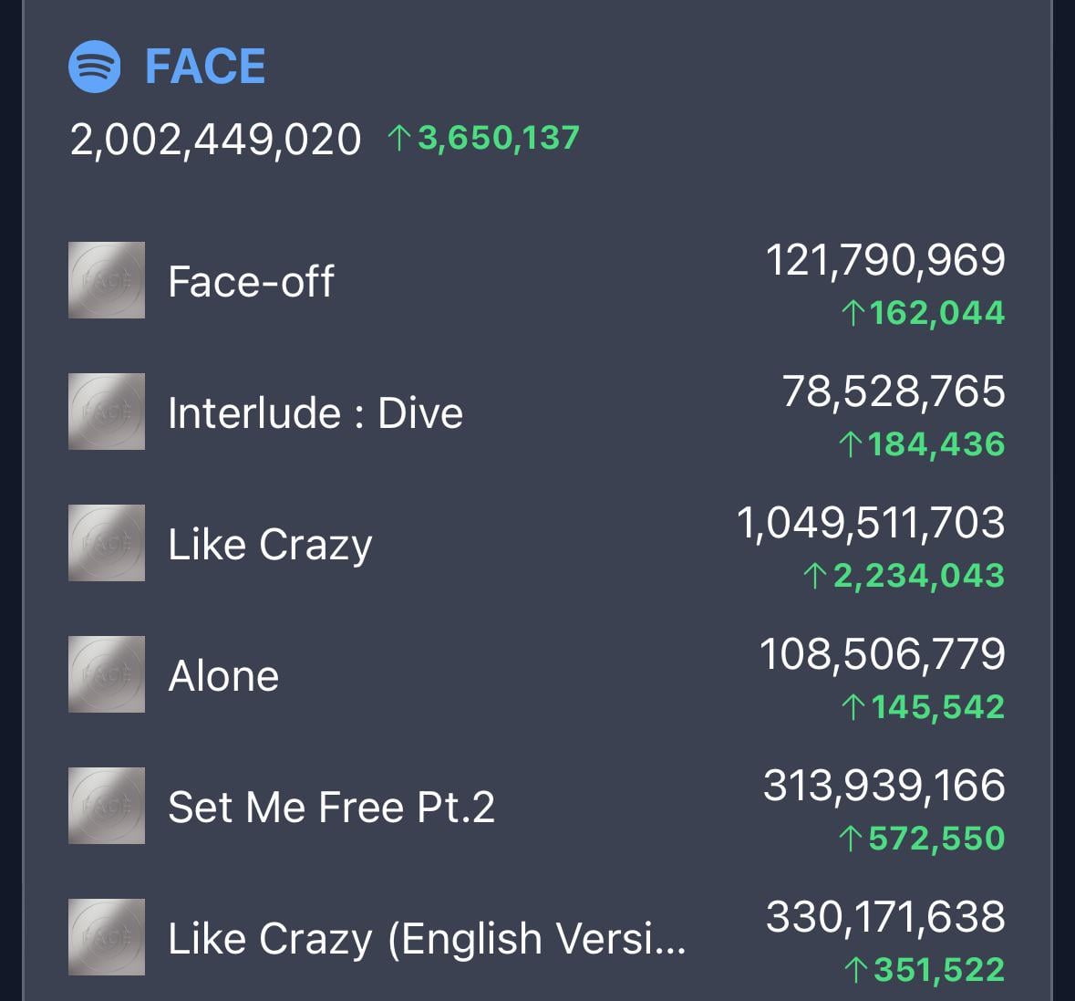Click the Set Me Free Pt.2 cover thumbnail
This screenshot has width=1075, height=1001.
coord(107,806)
